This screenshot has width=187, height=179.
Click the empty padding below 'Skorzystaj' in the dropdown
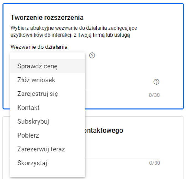[48, 173]
